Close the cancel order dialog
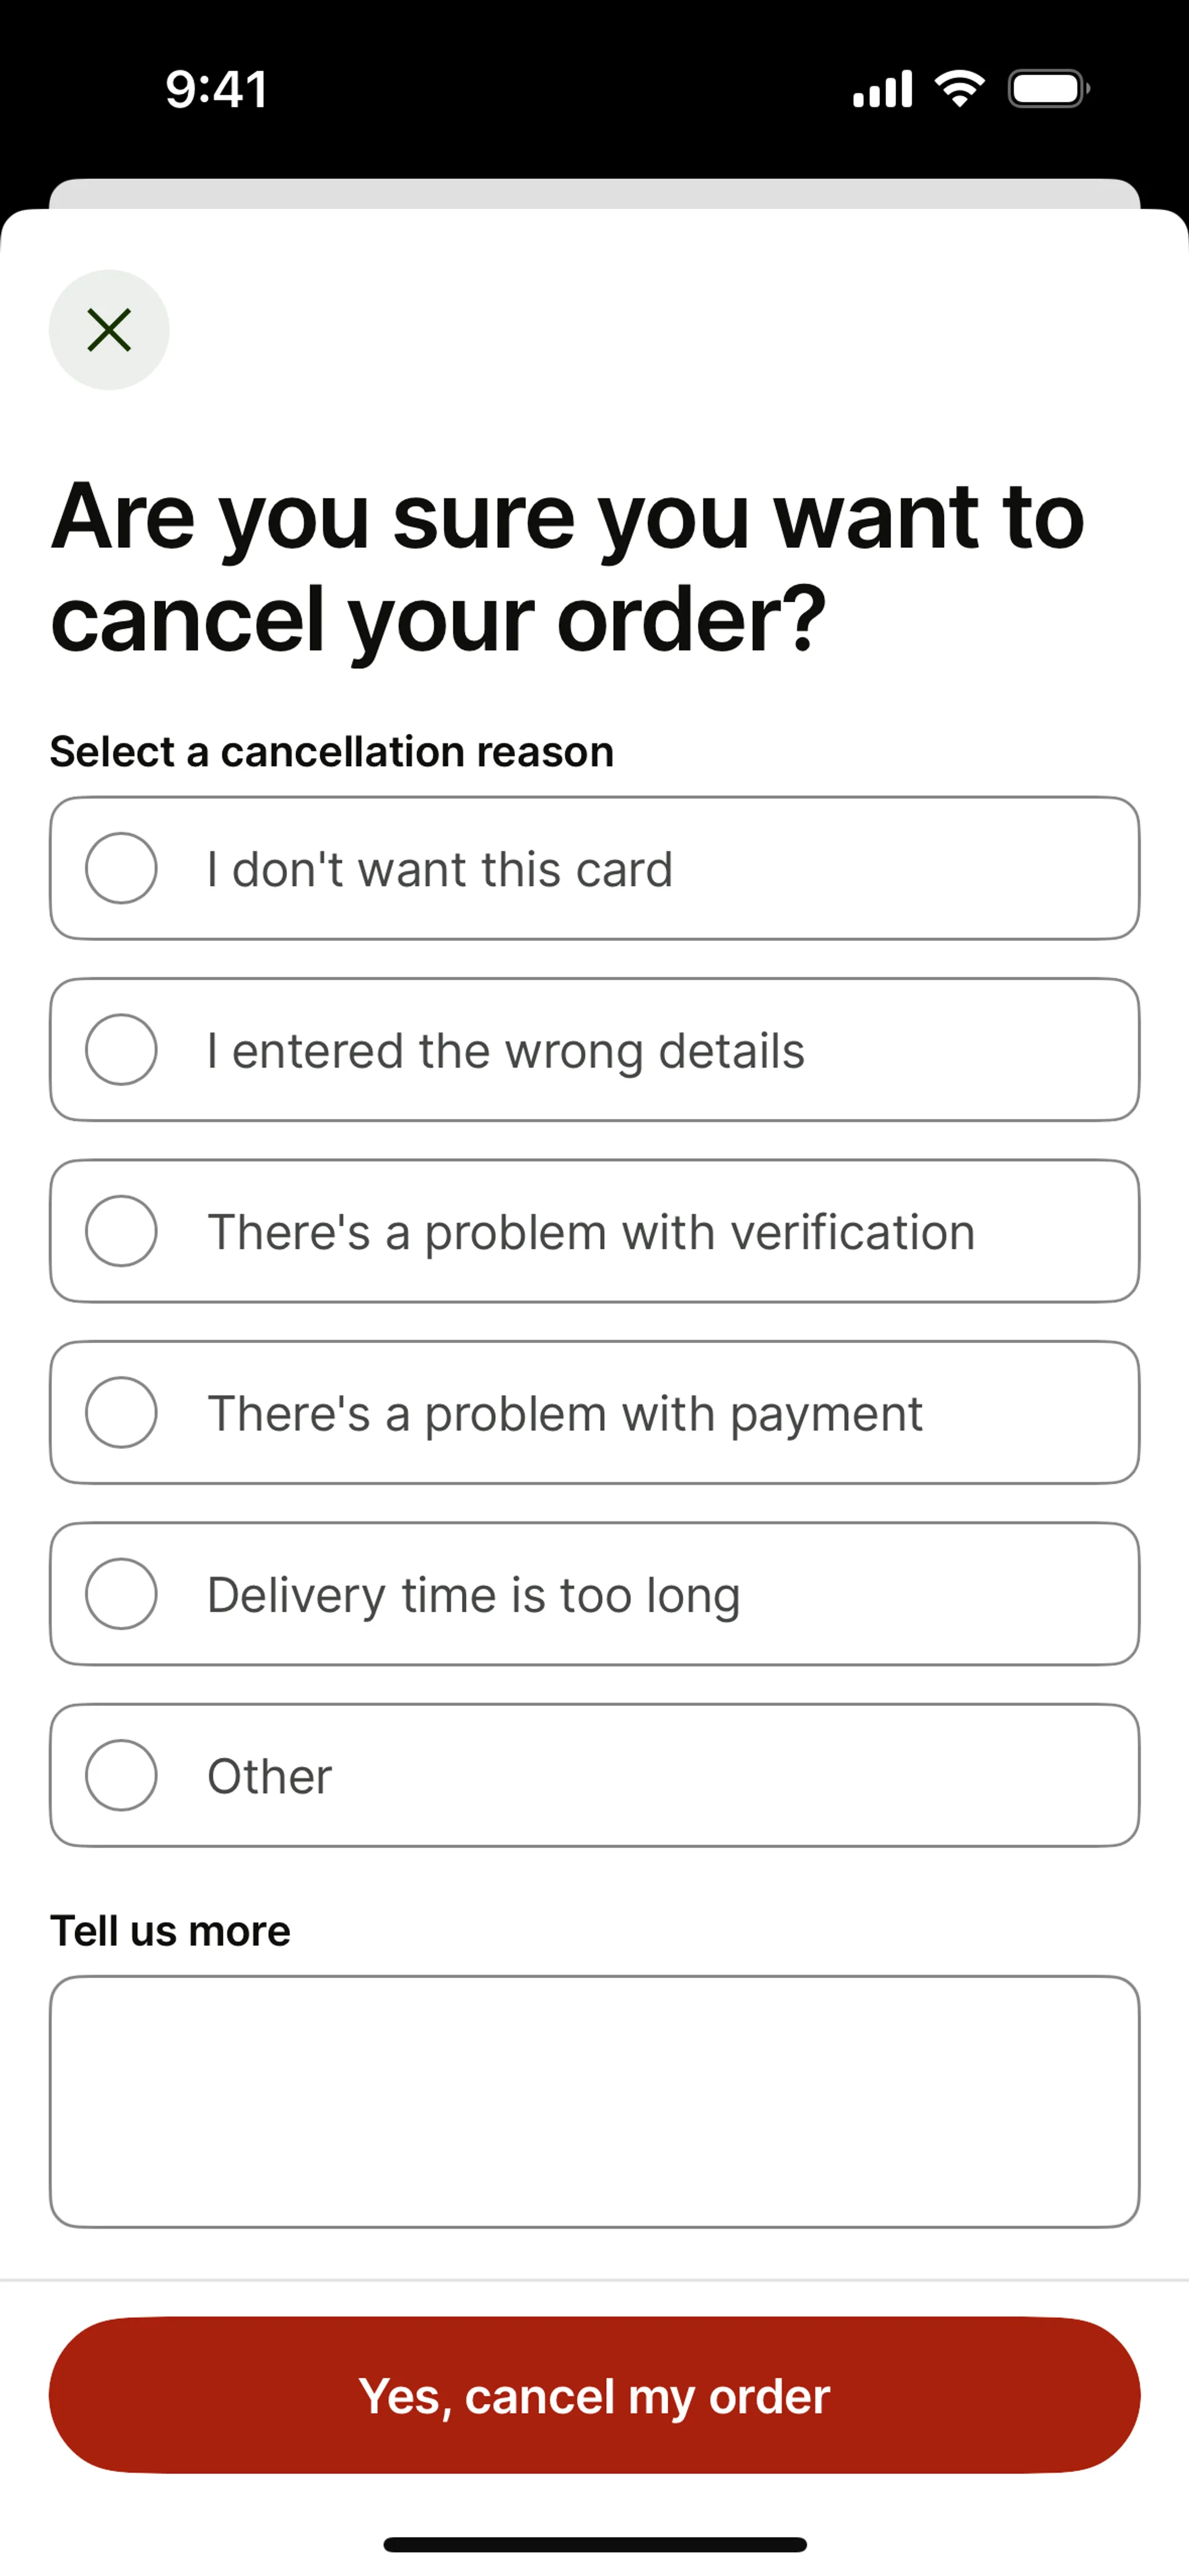This screenshot has height=2576, width=1189. tap(109, 330)
